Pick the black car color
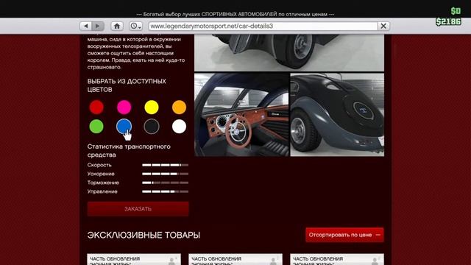Screen dimensions: 471x265 tap(152, 127)
